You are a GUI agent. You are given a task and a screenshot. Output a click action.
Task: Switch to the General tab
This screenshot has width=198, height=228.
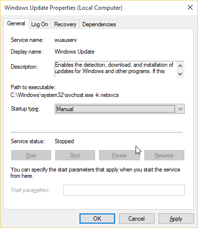[16, 24]
